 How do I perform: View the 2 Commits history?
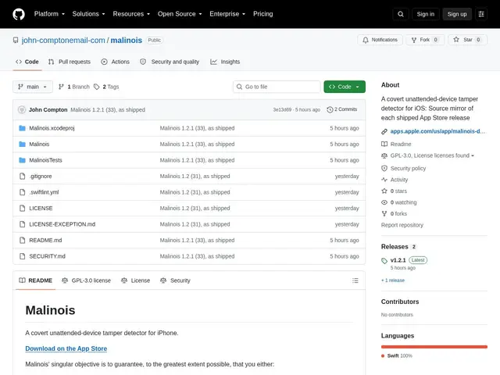342,109
